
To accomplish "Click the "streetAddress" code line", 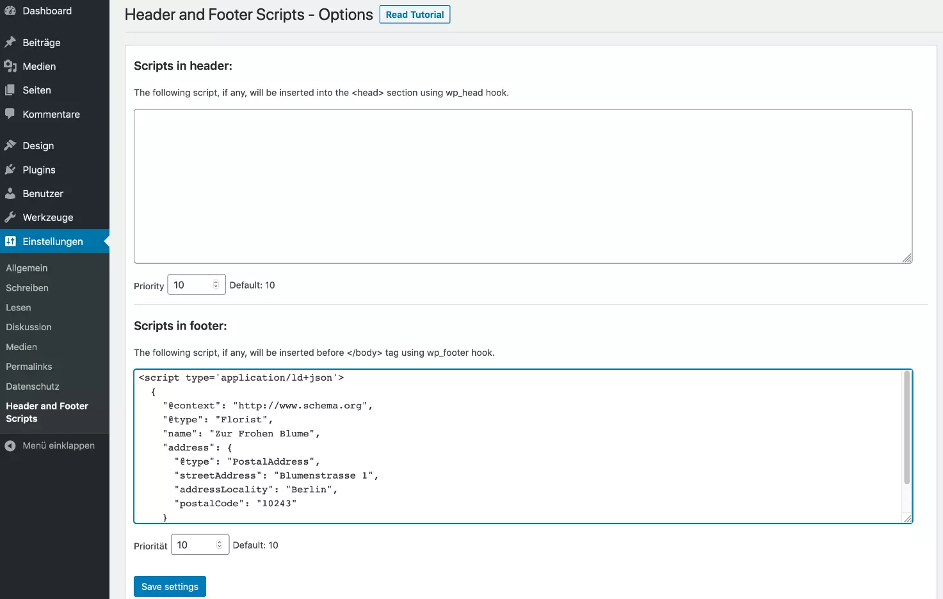I will pos(276,475).
